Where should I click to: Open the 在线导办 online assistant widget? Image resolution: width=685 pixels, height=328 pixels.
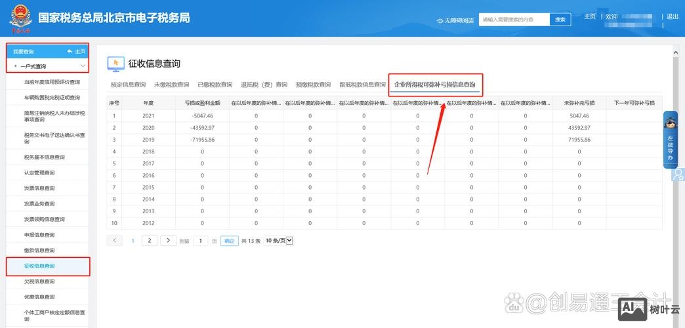point(670,140)
